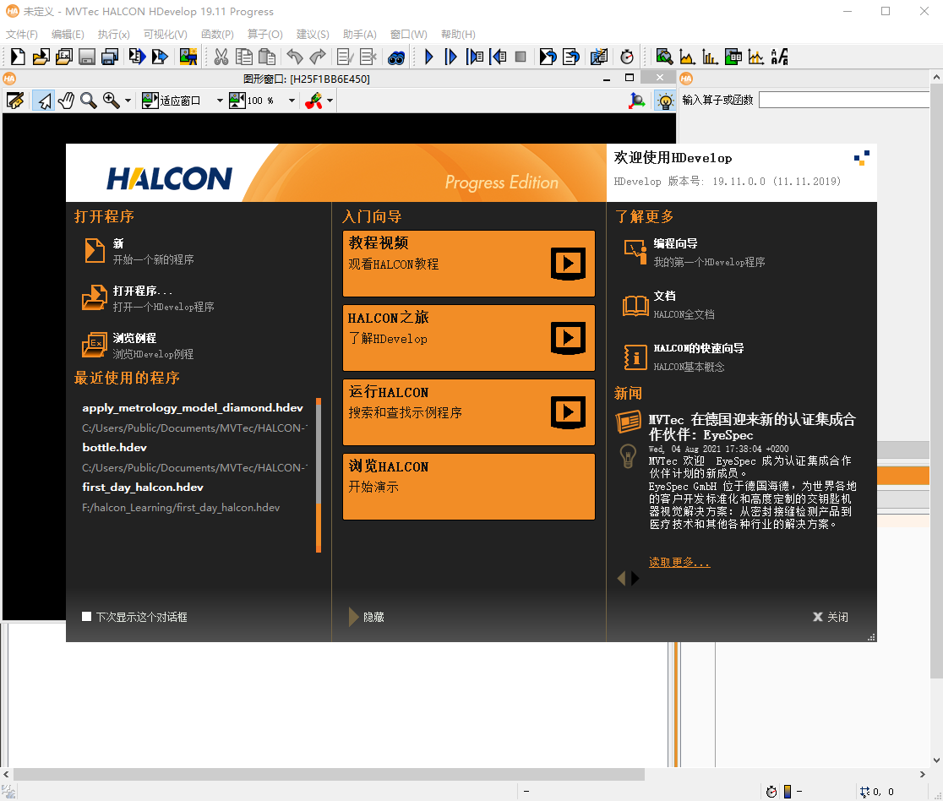Open the 可视化(V) menu
The image size is (943, 801).
tap(165, 34)
